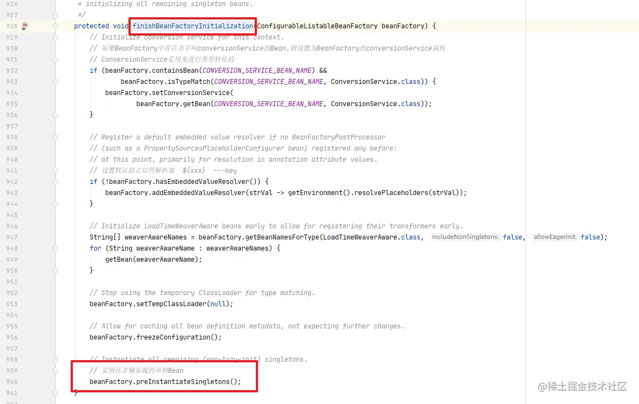Collapse the fold marker at line 927

55,15
